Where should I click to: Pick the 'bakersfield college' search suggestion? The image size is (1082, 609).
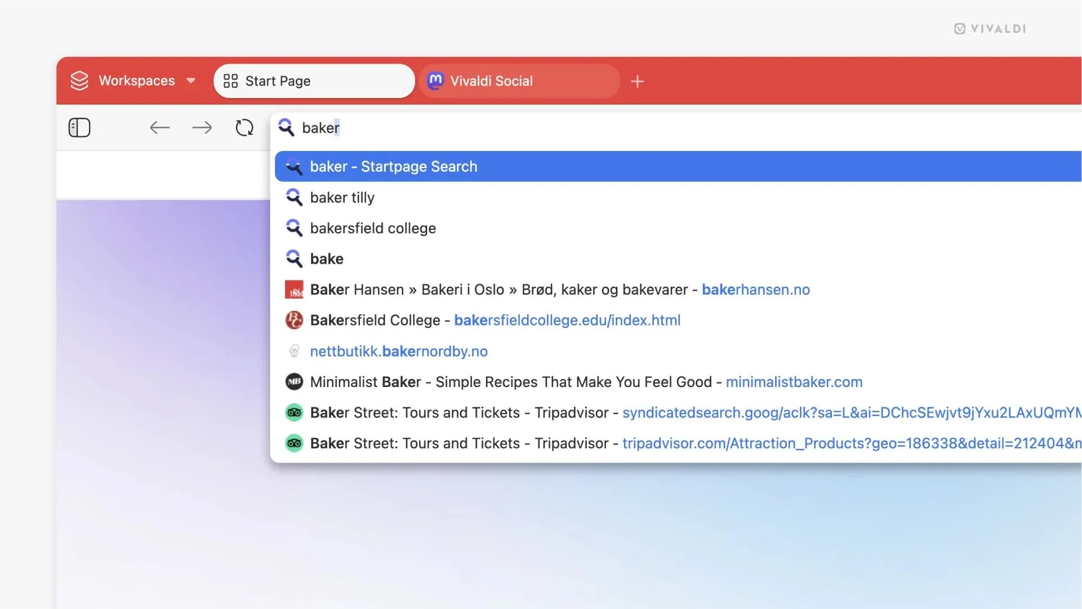pyautogui.click(x=373, y=228)
